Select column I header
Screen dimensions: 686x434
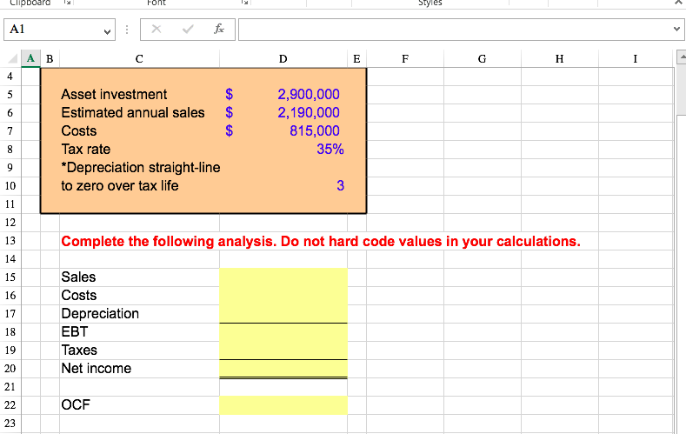636,58
